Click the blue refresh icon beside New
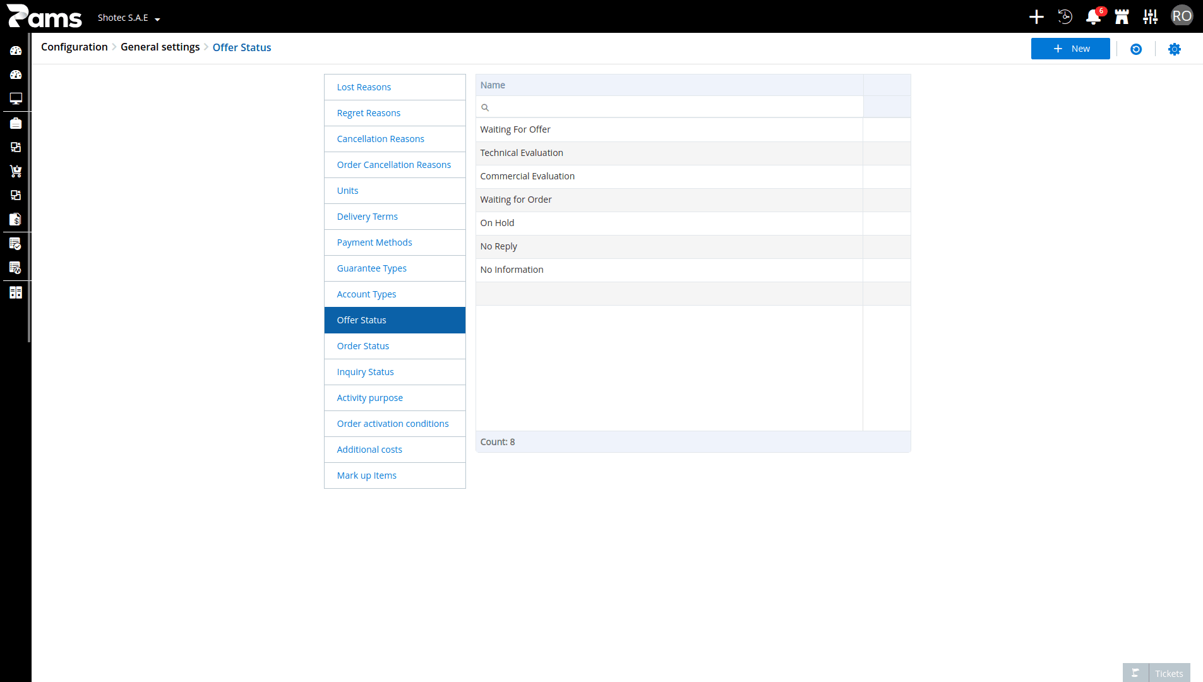 click(1136, 49)
